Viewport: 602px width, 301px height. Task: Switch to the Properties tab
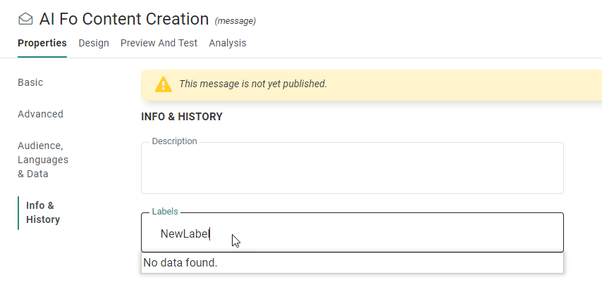(42, 43)
